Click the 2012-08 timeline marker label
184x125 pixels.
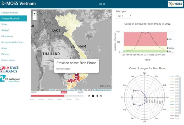[x=64, y=92]
